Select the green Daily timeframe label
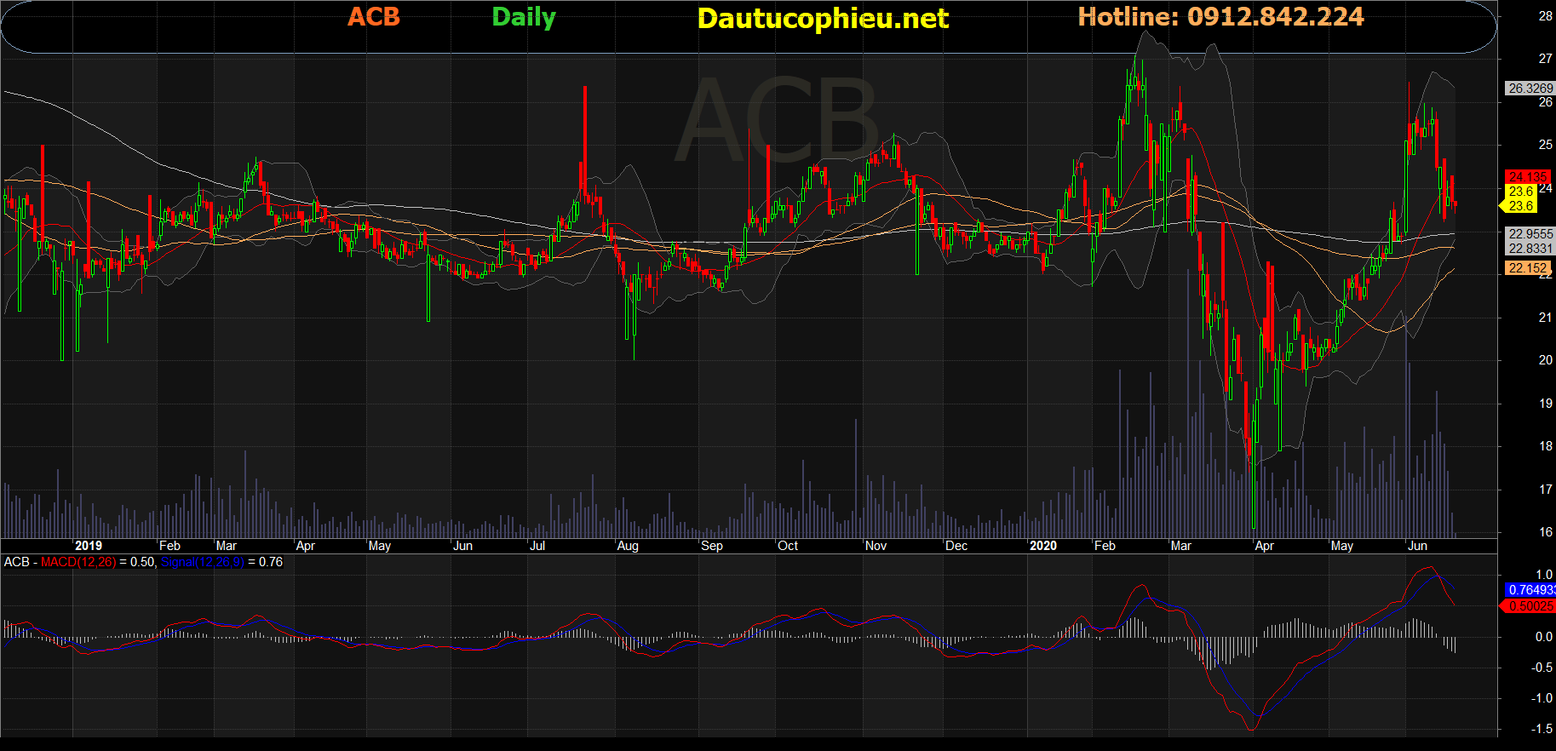The height and width of the screenshot is (751, 1556). 523,17
